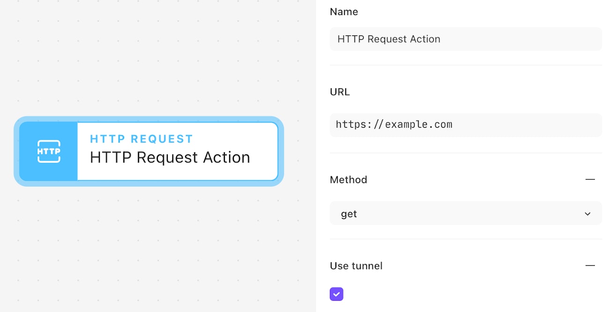Click the white checkmark in the purple box
609x312 pixels.
[336, 294]
